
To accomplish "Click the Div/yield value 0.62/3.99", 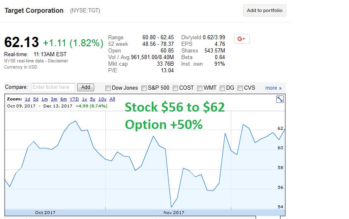I will (214, 38).
